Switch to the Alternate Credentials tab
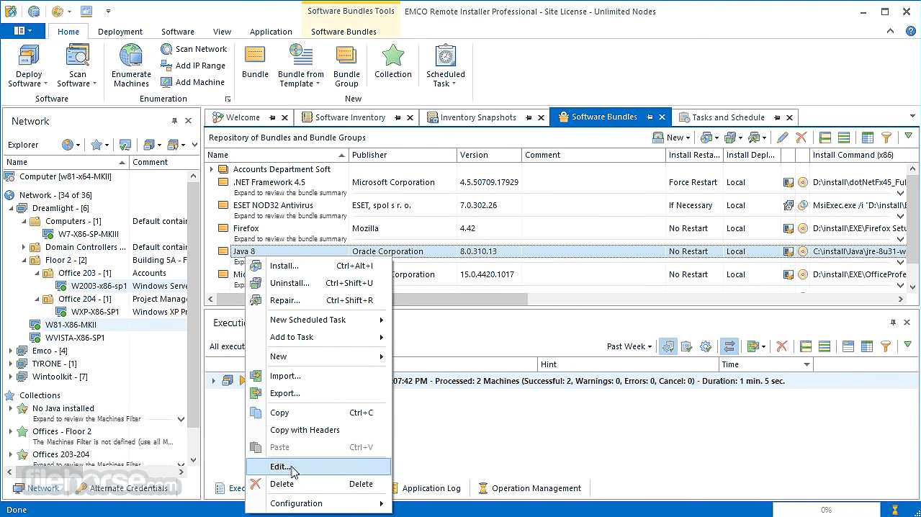921x517 pixels. coord(122,488)
